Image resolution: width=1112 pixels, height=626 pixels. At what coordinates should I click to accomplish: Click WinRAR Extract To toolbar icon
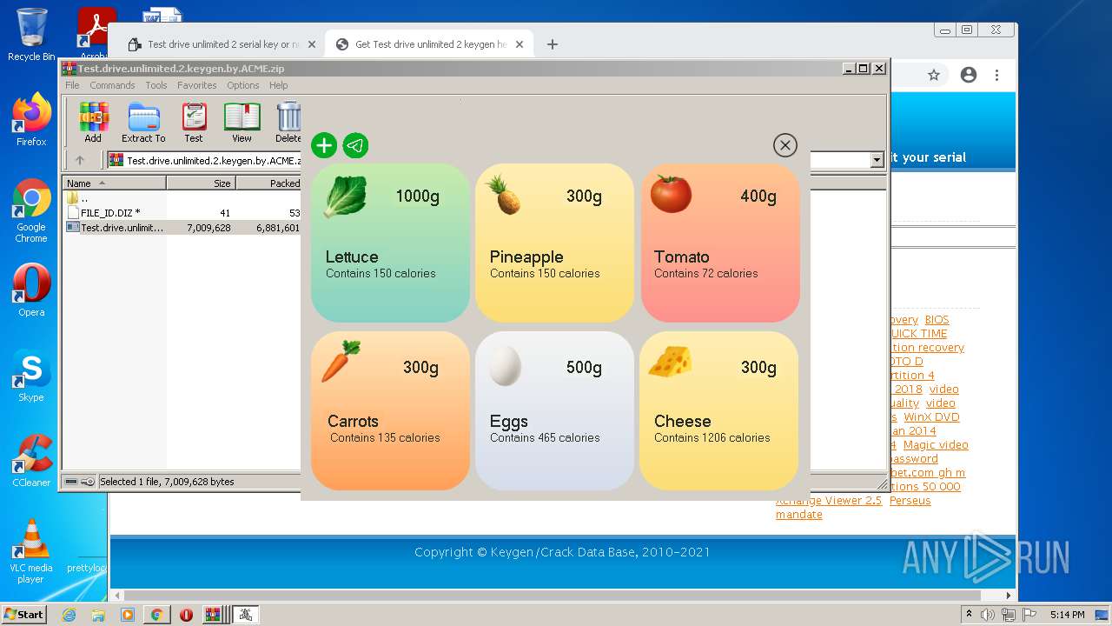point(143,123)
